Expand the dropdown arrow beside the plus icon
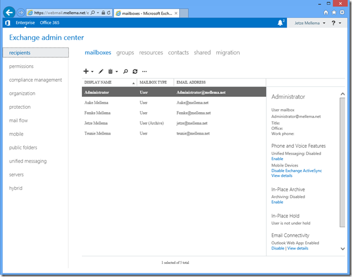 point(92,72)
